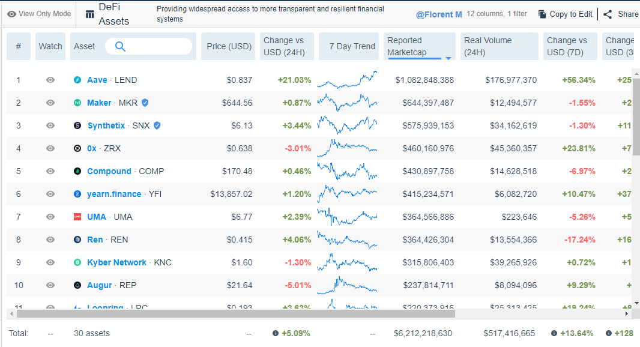The width and height of the screenshot is (640, 347).
Task: Click info icon beside total +5.09%
Action: 276,333
